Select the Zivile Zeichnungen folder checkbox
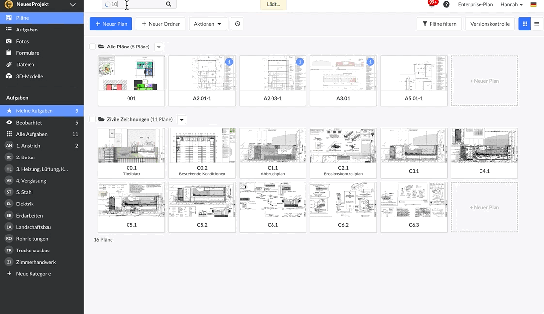Screen dimensions: 544x314 pos(92,119)
